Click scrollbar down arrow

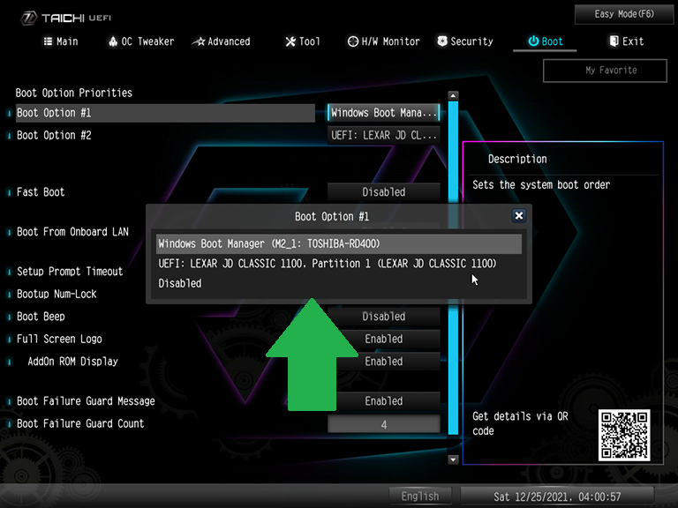click(453, 459)
